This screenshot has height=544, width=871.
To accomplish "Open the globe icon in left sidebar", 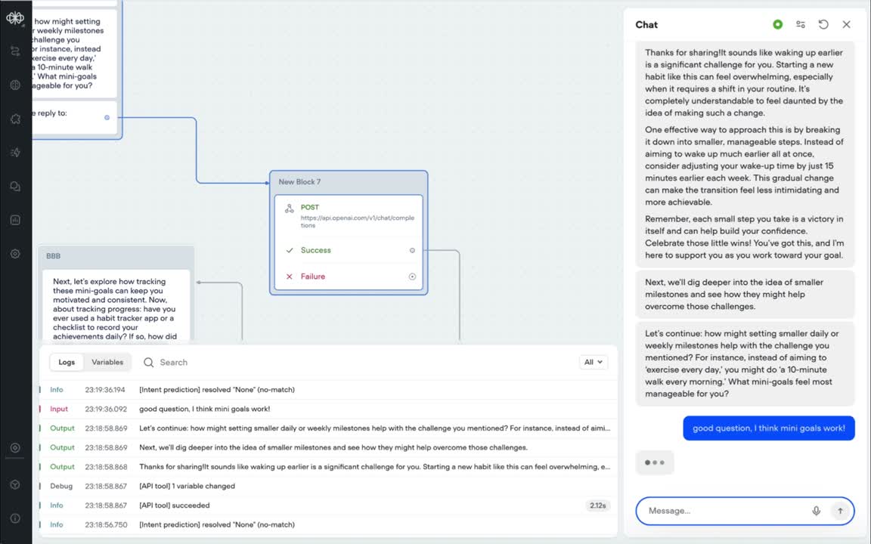I will (15, 85).
